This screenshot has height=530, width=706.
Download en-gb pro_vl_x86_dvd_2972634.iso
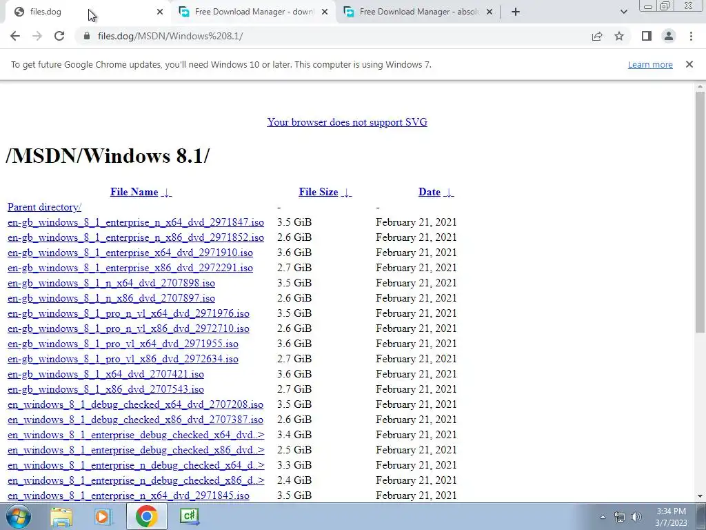point(123,359)
